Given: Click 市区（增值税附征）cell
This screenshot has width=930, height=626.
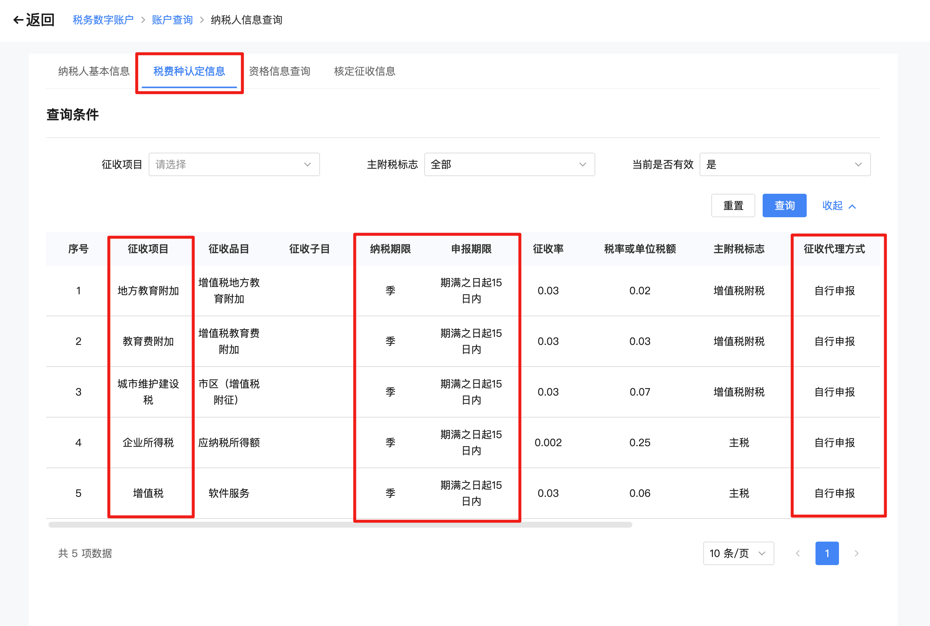Looking at the screenshot, I should pyautogui.click(x=229, y=392).
